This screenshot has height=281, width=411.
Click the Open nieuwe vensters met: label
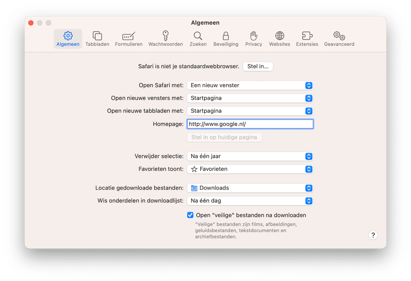point(147,98)
